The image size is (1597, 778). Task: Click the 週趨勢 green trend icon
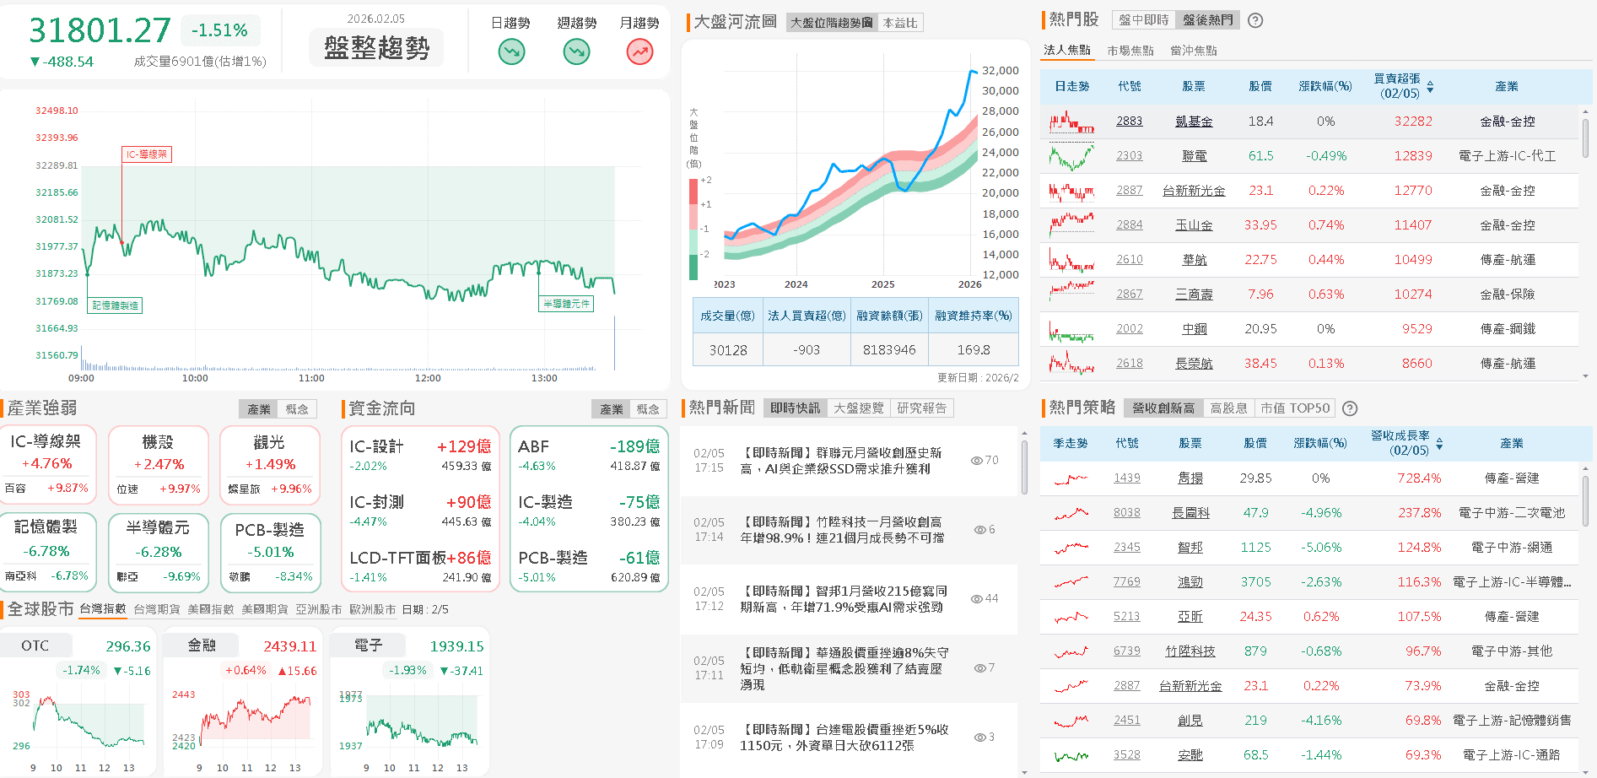575,51
